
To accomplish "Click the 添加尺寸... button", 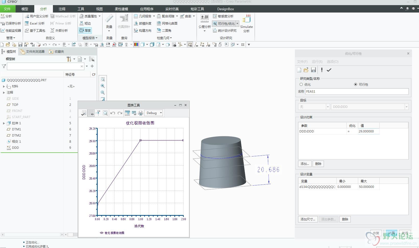I will coord(308,219).
